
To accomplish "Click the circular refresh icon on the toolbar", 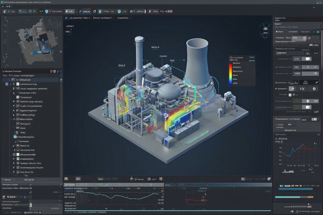I will click(94, 11).
